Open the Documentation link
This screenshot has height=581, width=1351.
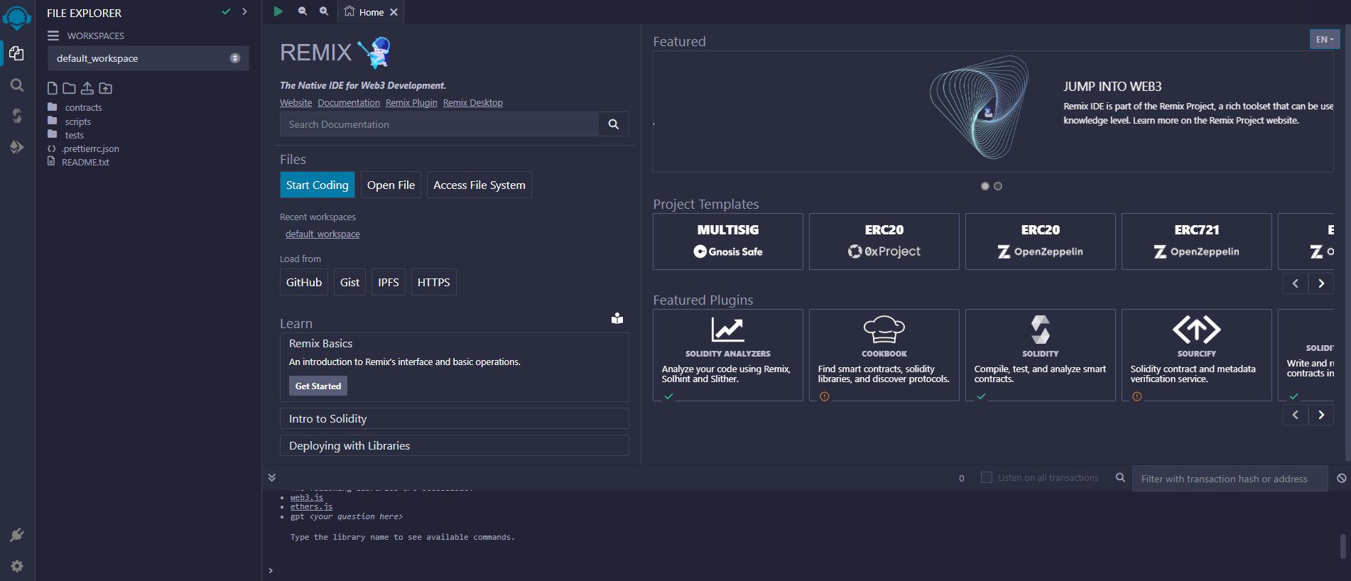click(349, 103)
